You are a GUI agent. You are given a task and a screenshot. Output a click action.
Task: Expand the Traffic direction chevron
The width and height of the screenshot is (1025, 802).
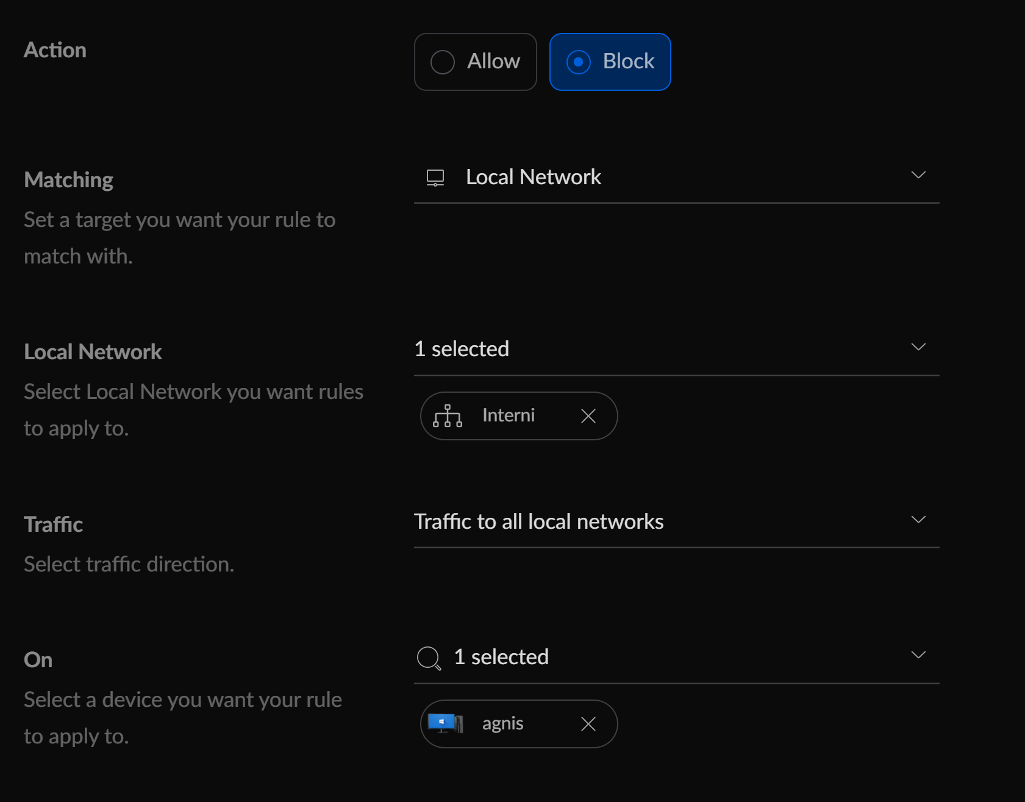point(918,520)
